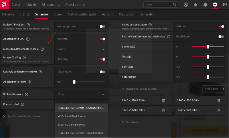
Task: Show help for Adattamento HDMI
Action: click(x=29, y=82)
